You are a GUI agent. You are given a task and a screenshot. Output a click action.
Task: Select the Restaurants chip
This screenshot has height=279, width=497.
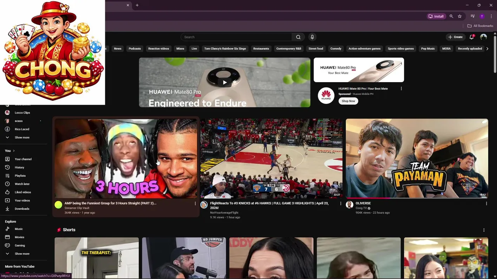pyautogui.click(x=261, y=48)
